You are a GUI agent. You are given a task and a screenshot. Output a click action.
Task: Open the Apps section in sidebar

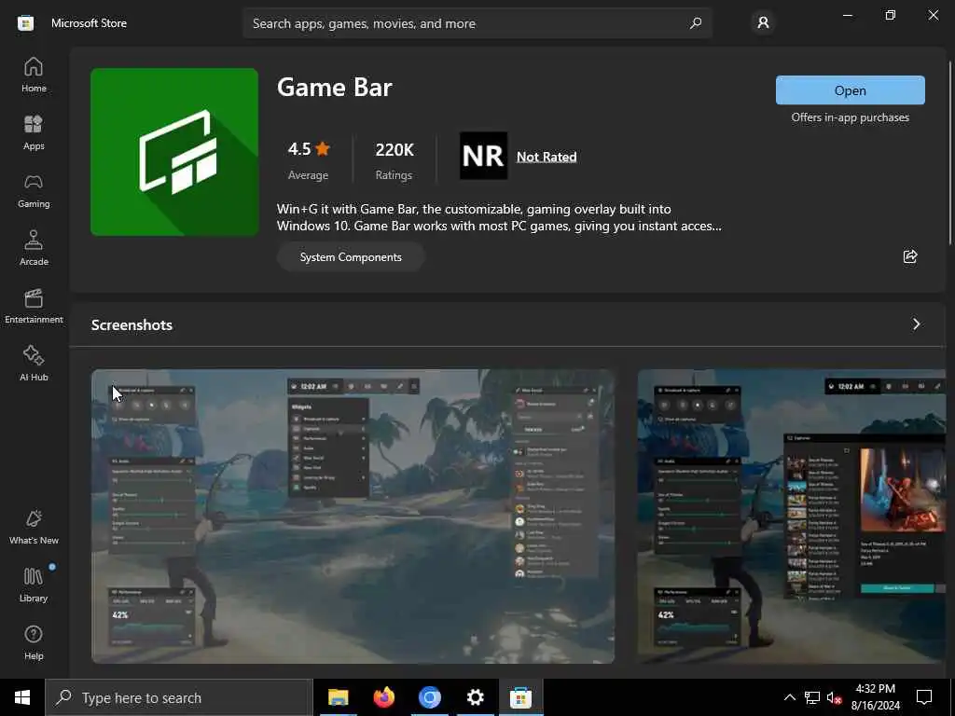(x=34, y=132)
